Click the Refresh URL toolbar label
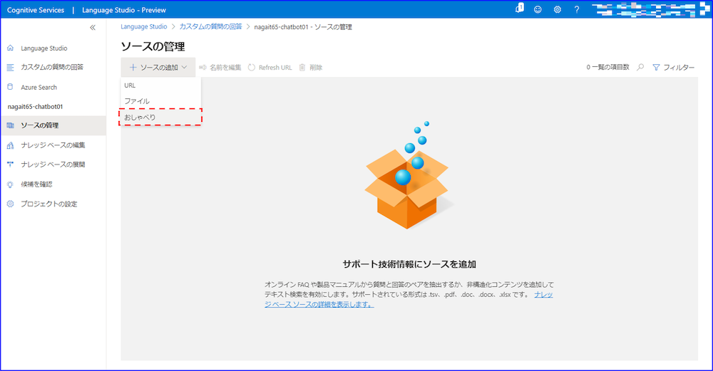This screenshot has height=371, width=713. (275, 67)
